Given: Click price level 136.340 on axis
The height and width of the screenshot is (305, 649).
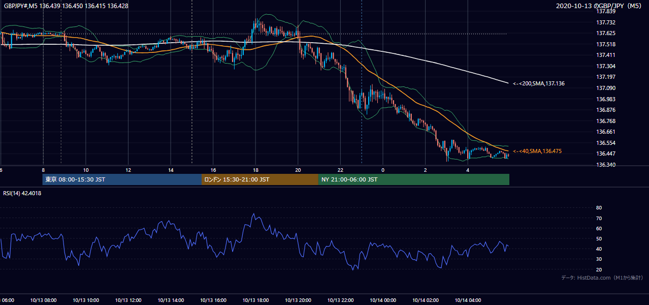Looking at the screenshot, I should [606, 165].
